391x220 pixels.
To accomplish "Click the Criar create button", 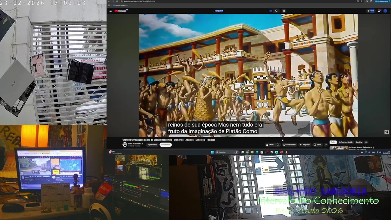I will (371, 11).
